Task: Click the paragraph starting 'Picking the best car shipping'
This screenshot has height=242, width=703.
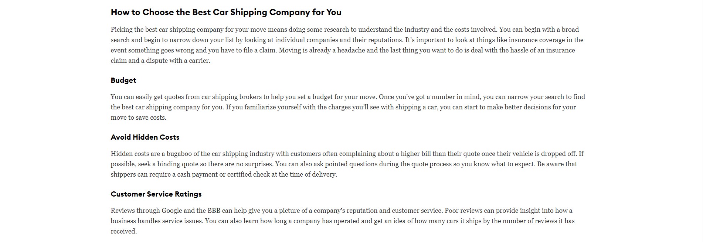Action: [347, 45]
